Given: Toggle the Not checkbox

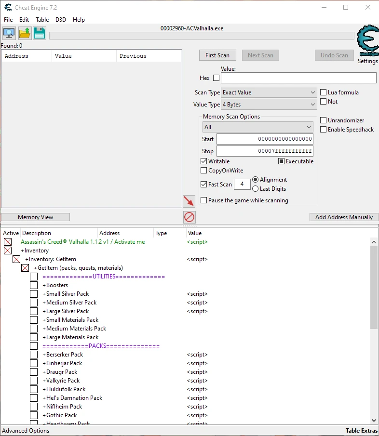Looking at the screenshot, I should point(323,102).
